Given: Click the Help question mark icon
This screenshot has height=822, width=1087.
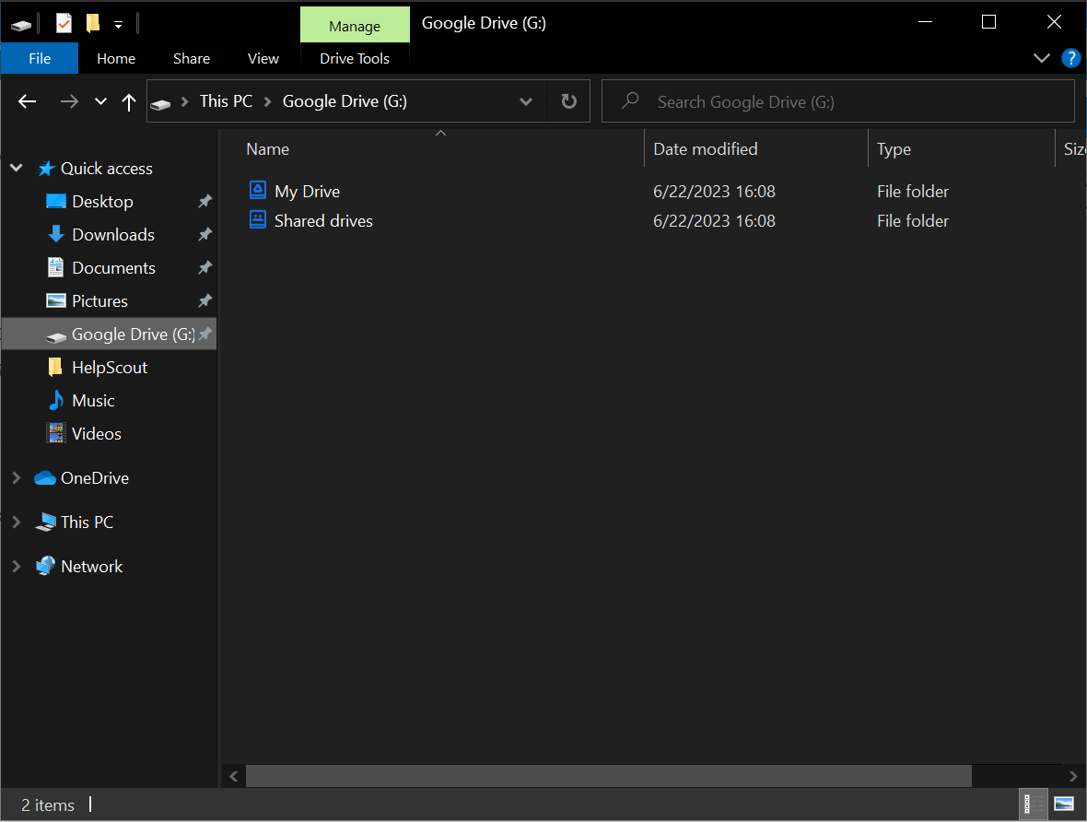Looking at the screenshot, I should click(x=1070, y=58).
